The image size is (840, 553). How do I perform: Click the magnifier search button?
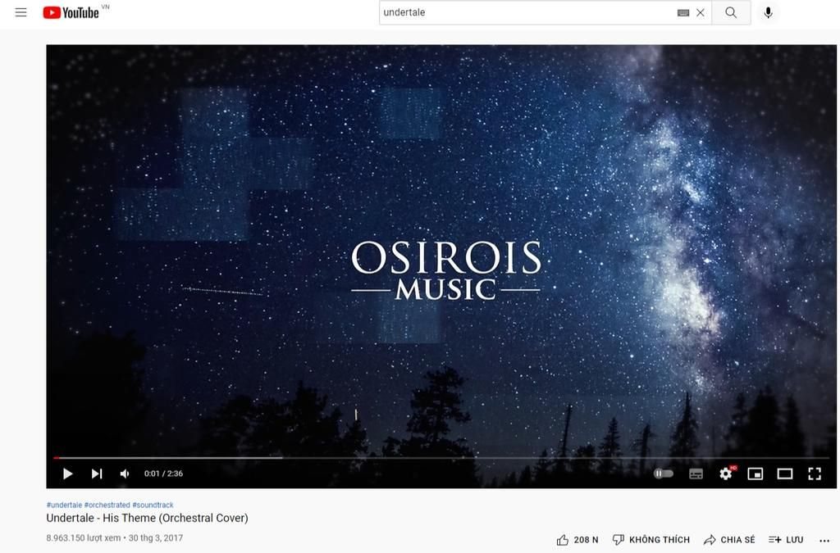click(731, 13)
